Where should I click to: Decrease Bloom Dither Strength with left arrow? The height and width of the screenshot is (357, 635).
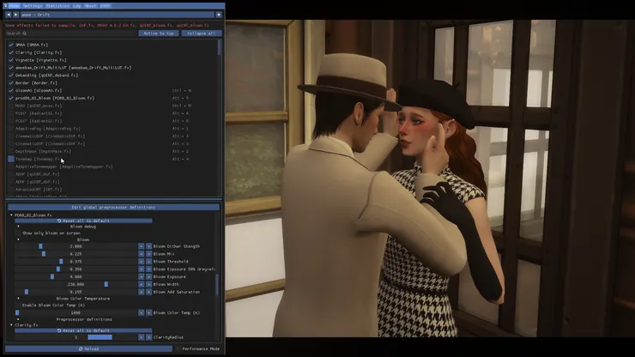[x=141, y=246]
